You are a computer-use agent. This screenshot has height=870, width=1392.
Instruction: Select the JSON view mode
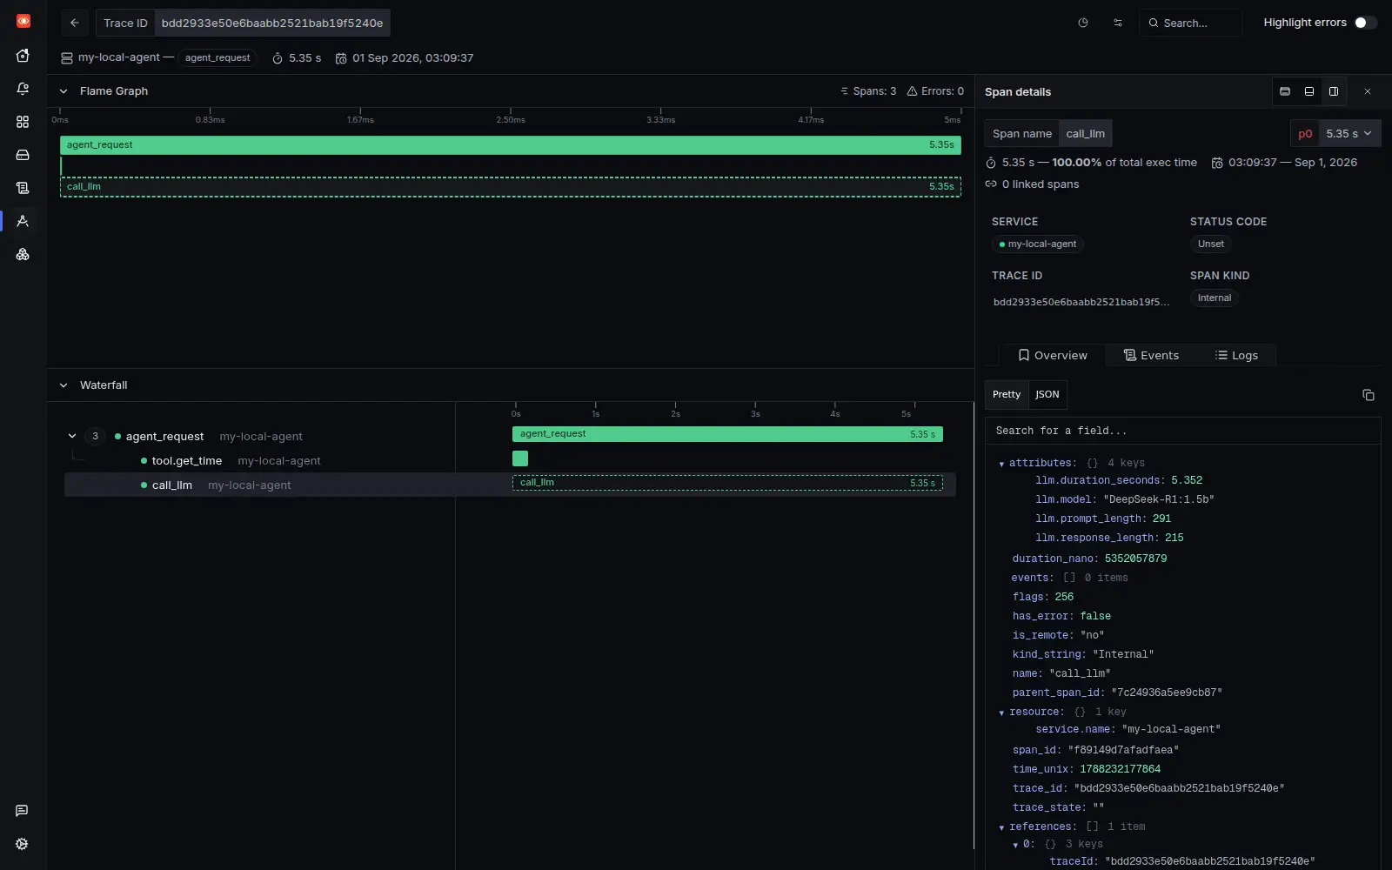pyautogui.click(x=1047, y=395)
